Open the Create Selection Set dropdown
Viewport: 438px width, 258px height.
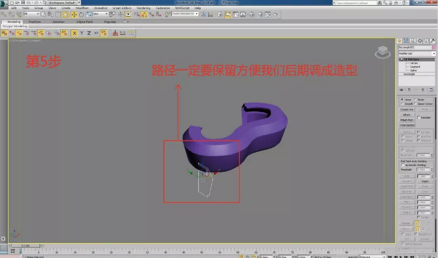coord(185,14)
